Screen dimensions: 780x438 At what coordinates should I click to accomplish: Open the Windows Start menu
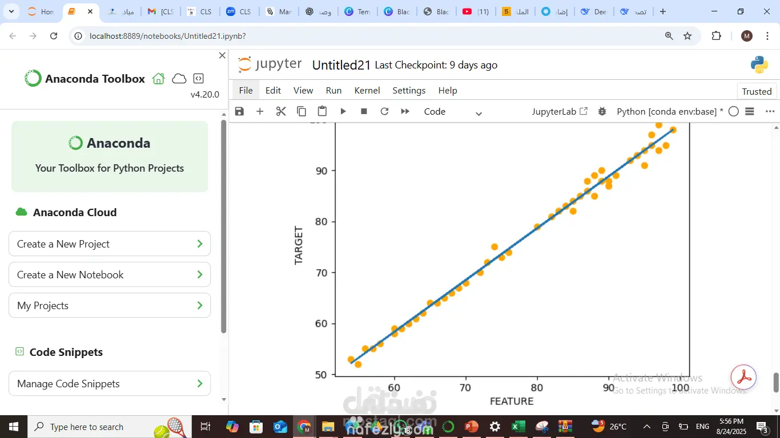[x=13, y=427]
